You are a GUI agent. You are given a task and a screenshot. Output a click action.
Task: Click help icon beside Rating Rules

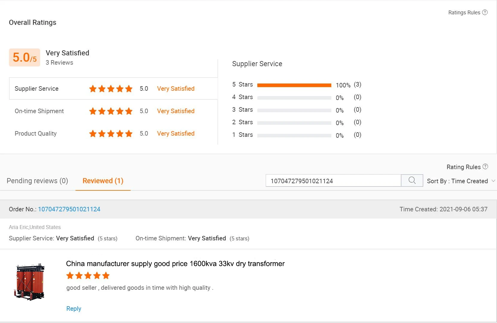(485, 166)
